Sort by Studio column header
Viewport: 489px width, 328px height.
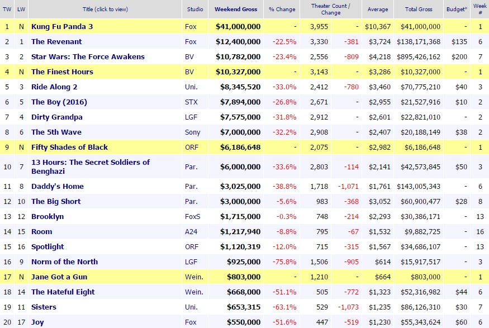[195, 9]
